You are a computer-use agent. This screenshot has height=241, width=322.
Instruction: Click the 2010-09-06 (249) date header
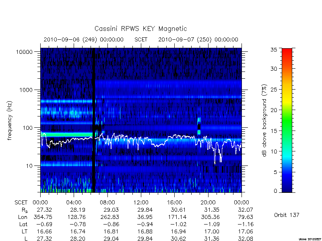pos(84,39)
